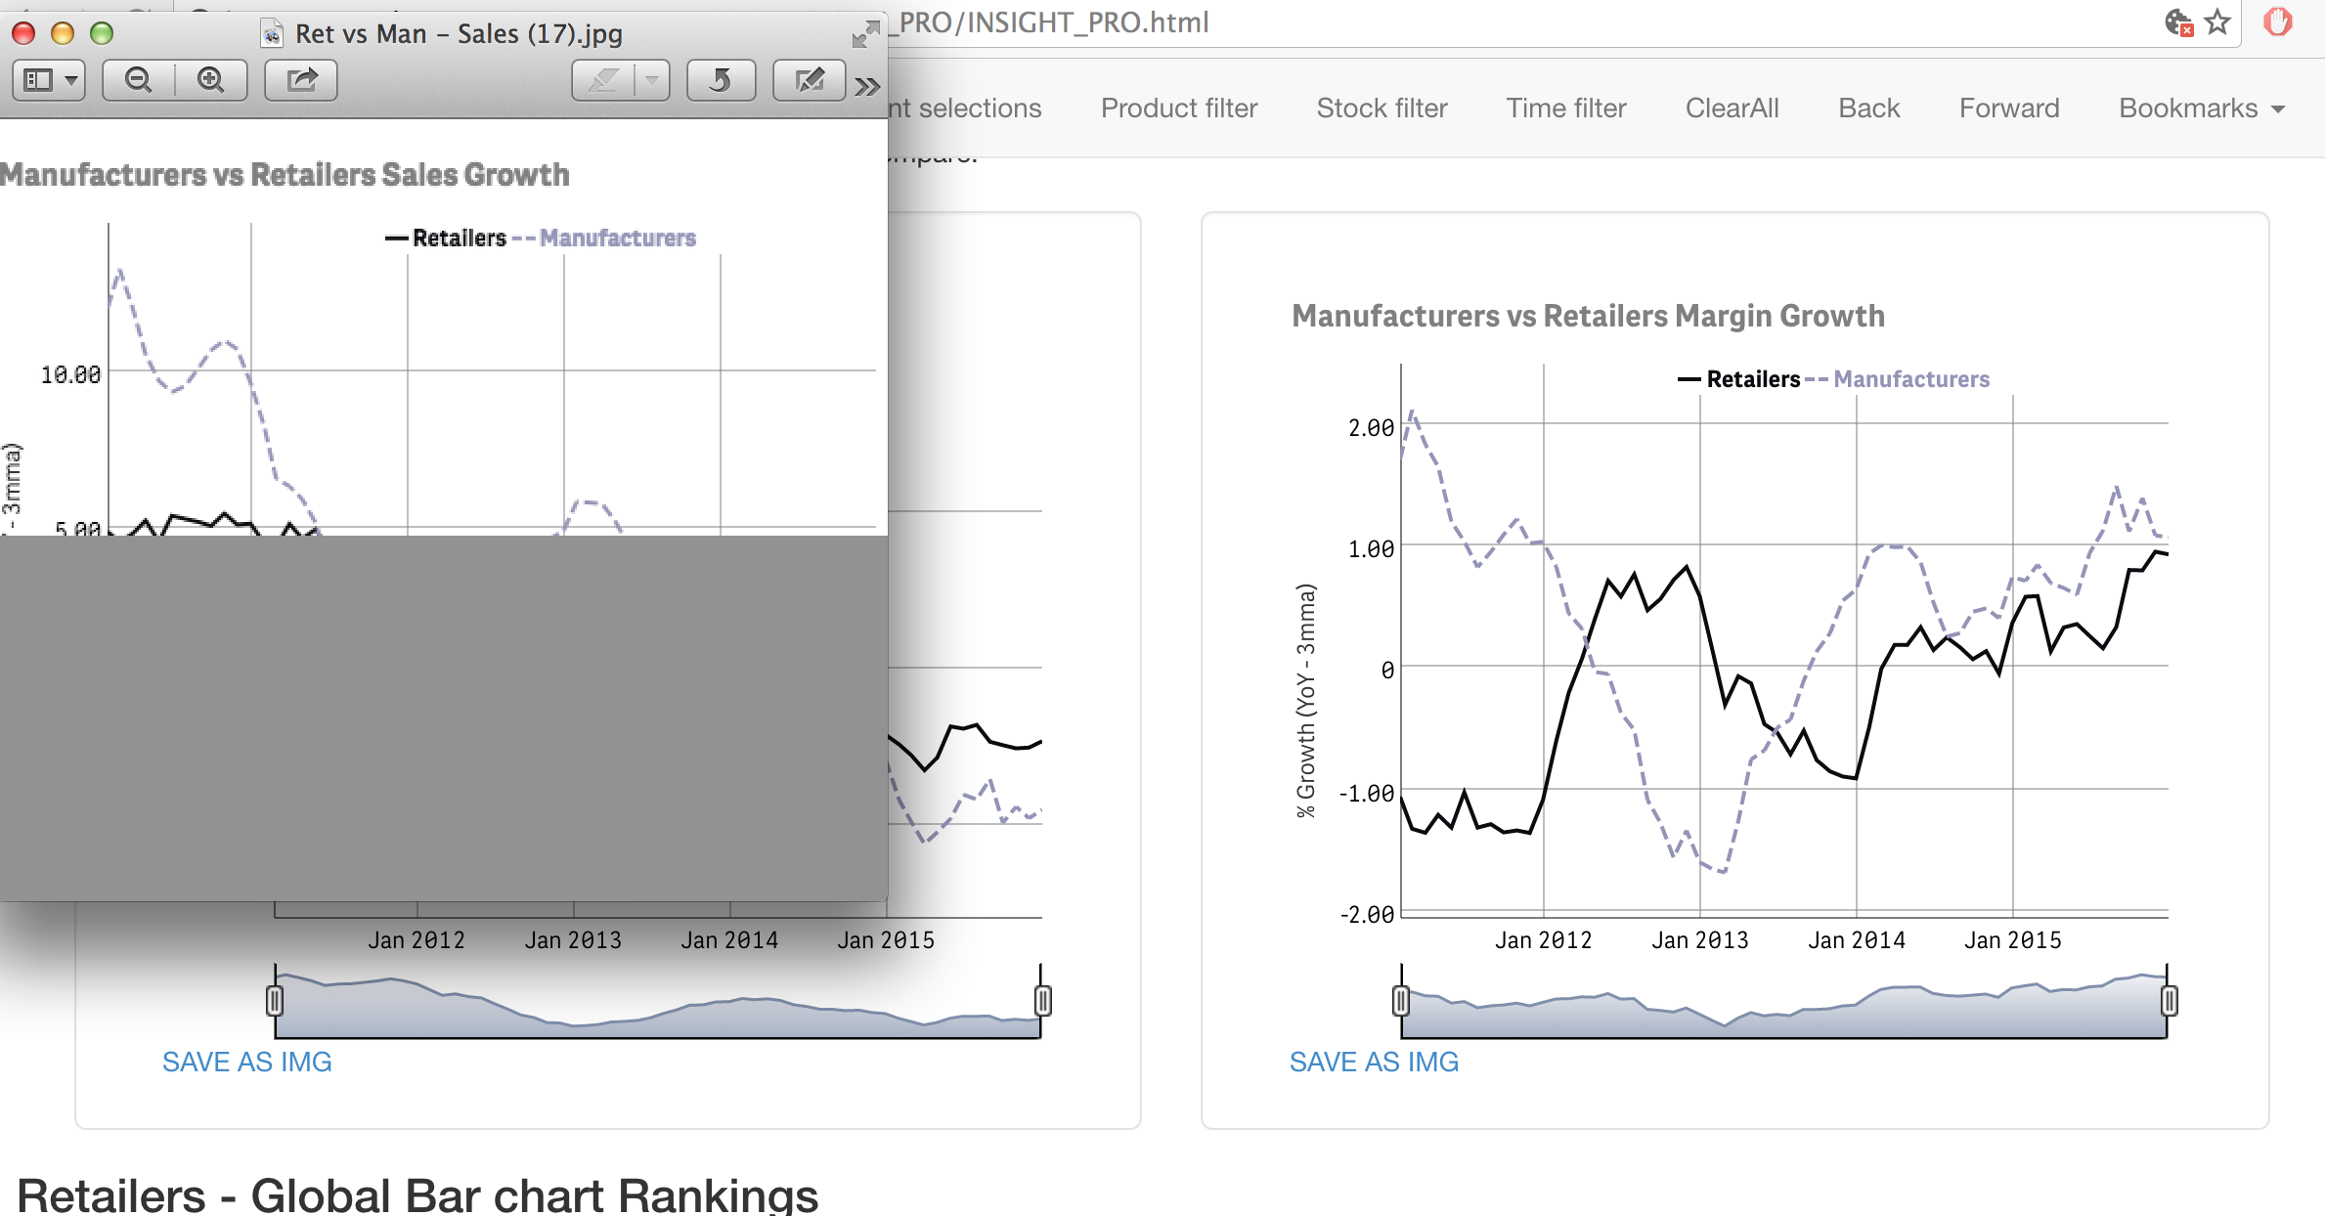Grab right handle of margin range slider
2325x1216 pixels.
2170,1001
